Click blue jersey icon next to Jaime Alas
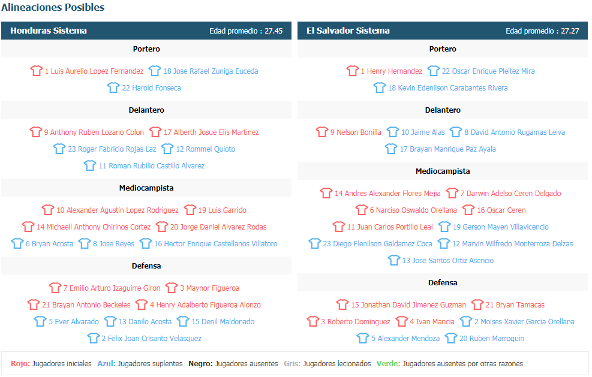This screenshot has width=592, height=377. pyautogui.click(x=393, y=132)
